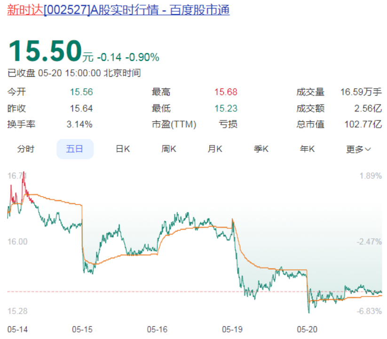Open the 新时达[002527]A股实时行情 link

click(118, 10)
